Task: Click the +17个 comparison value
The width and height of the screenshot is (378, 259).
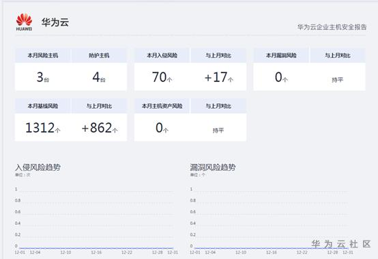Action: pos(218,77)
